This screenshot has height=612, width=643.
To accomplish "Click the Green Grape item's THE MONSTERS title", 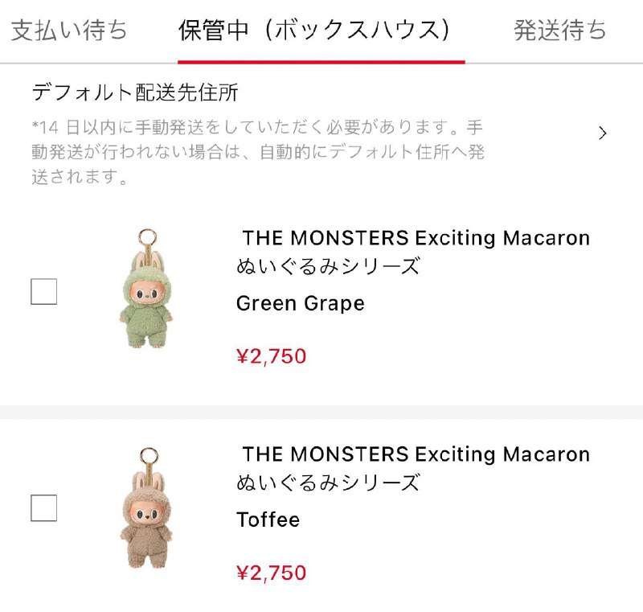I will click(x=416, y=238).
